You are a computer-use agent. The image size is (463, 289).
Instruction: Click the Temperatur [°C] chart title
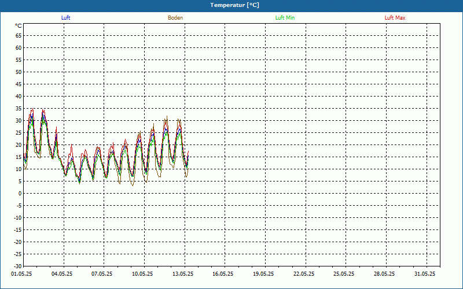(x=235, y=5)
